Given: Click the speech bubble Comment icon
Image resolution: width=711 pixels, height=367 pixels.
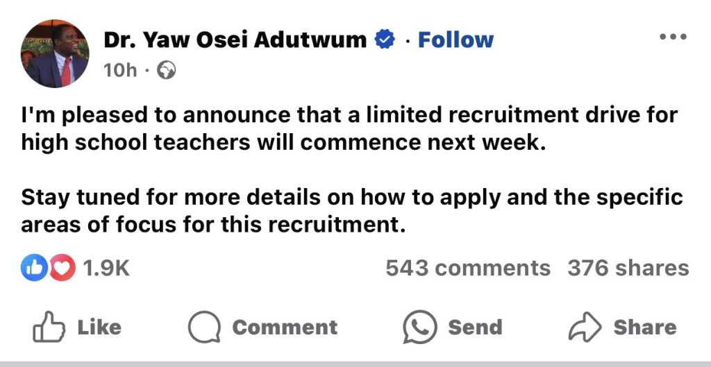Looking at the screenshot, I should tap(204, 327).
